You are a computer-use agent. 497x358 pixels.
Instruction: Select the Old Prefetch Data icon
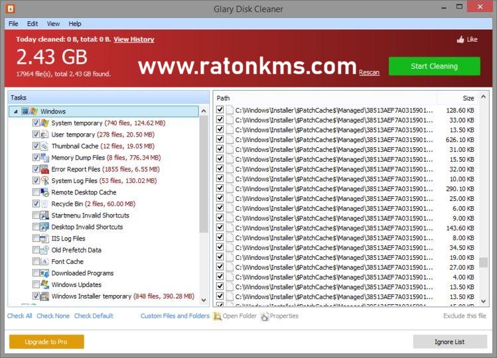(44, 250)
